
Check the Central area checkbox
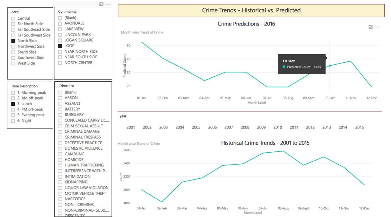pyautogui.click(x=13, y=18)
